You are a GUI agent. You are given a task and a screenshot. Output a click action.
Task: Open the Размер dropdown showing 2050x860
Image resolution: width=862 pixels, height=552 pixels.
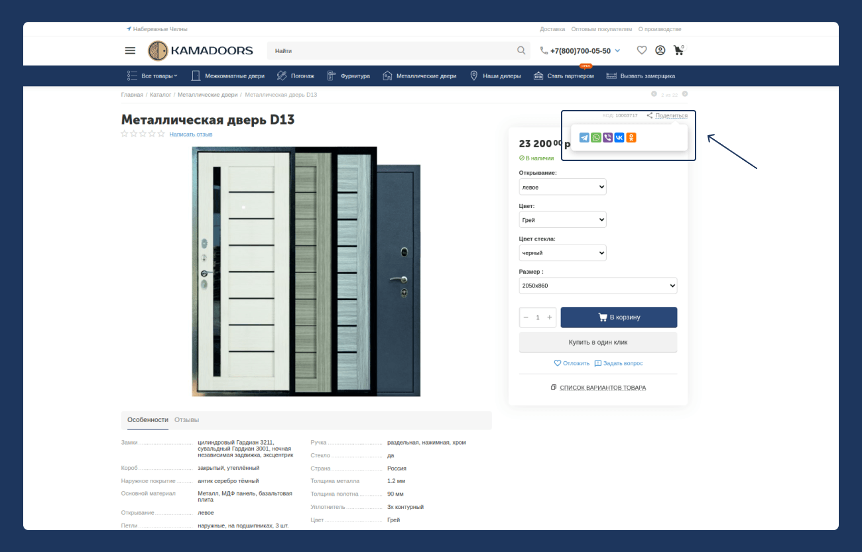tap(598, 286)
